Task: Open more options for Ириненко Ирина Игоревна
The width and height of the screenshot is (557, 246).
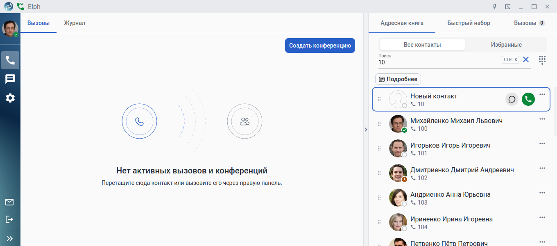Action: pyautogui.click(x=542, y=217)
